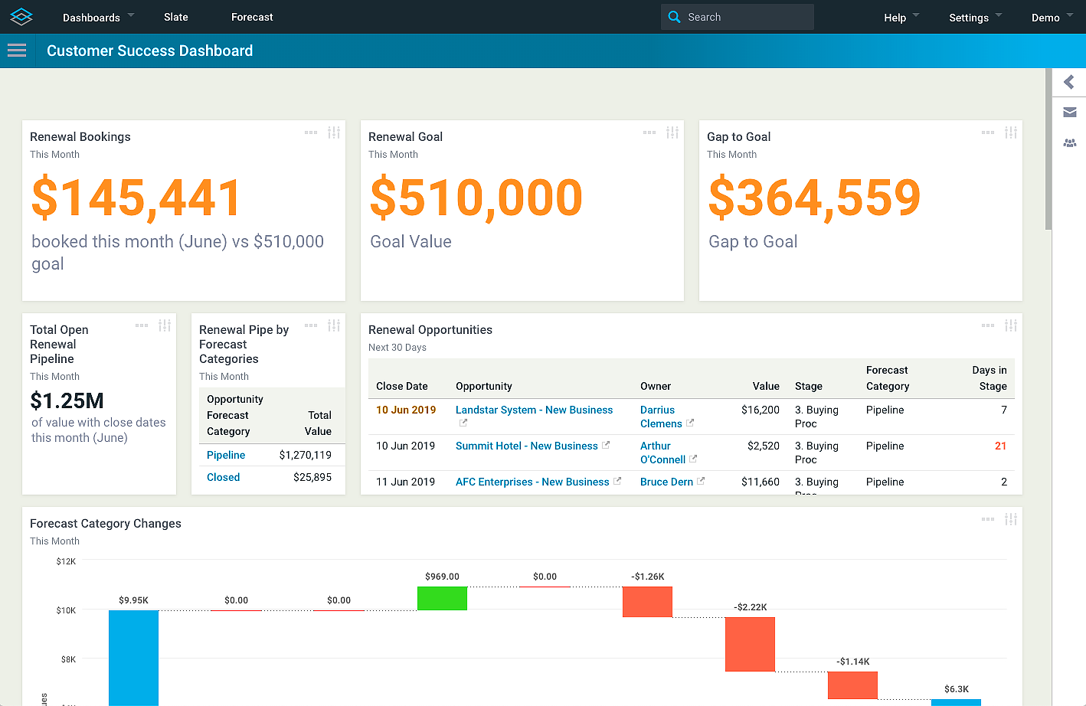The width and height of the screenshot is (1086, 706).
Task: Open the users group icon in sidebar
Action: coord(1069,143)
